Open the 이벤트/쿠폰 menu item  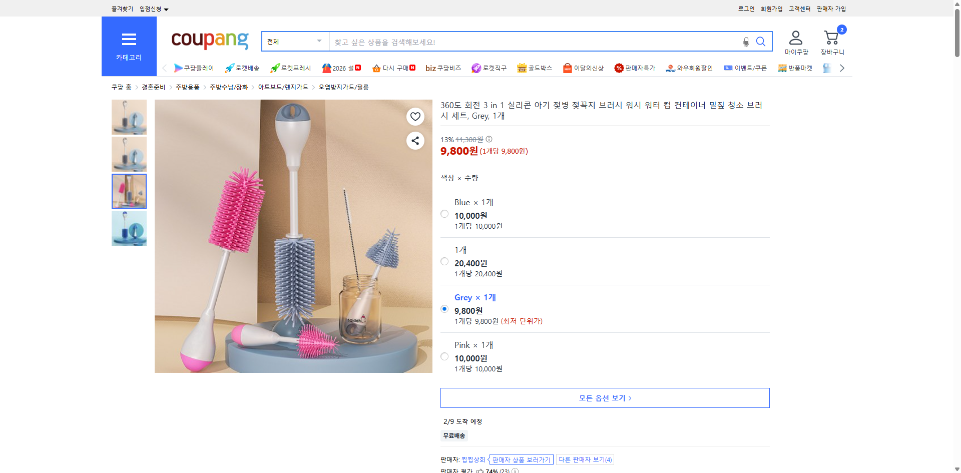[x=745, y=68]
